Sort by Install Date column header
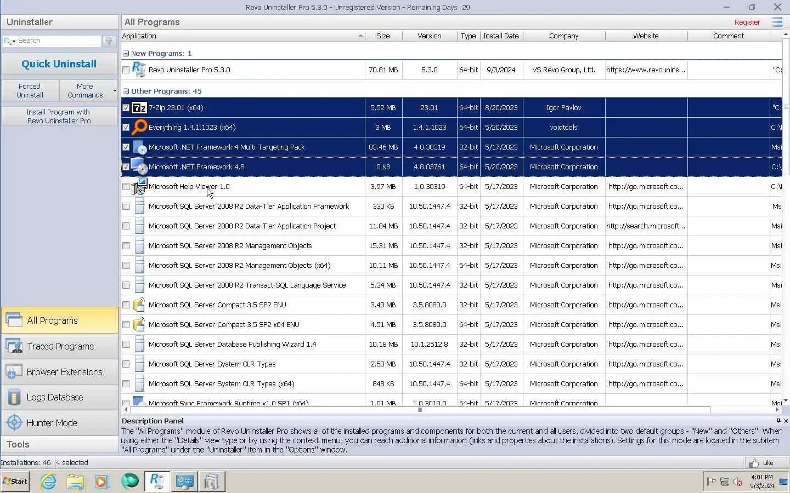Screen dimensions: 790x493 pos(501,36)
